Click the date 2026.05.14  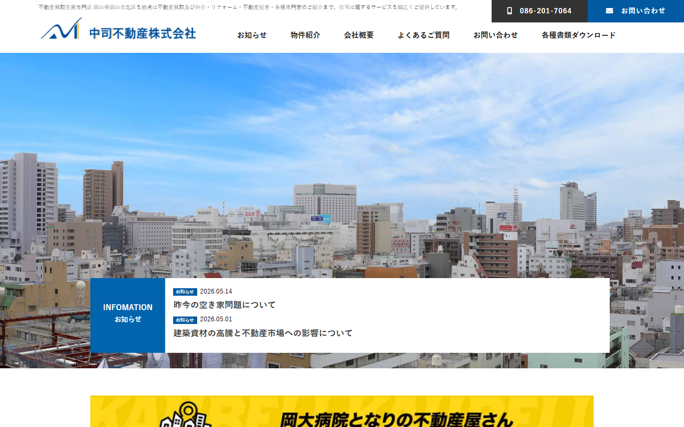pos(216,291)
